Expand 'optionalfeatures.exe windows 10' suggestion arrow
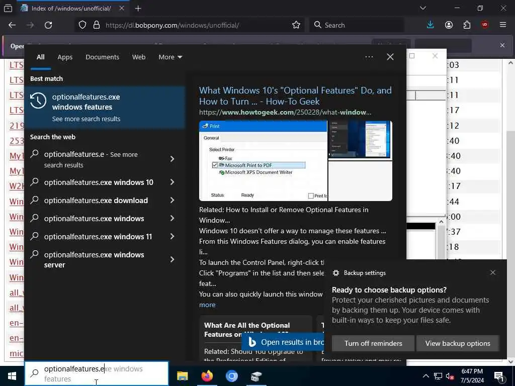Image resolution: width=515 pixels, height=386 pixels. pos(172,182)
